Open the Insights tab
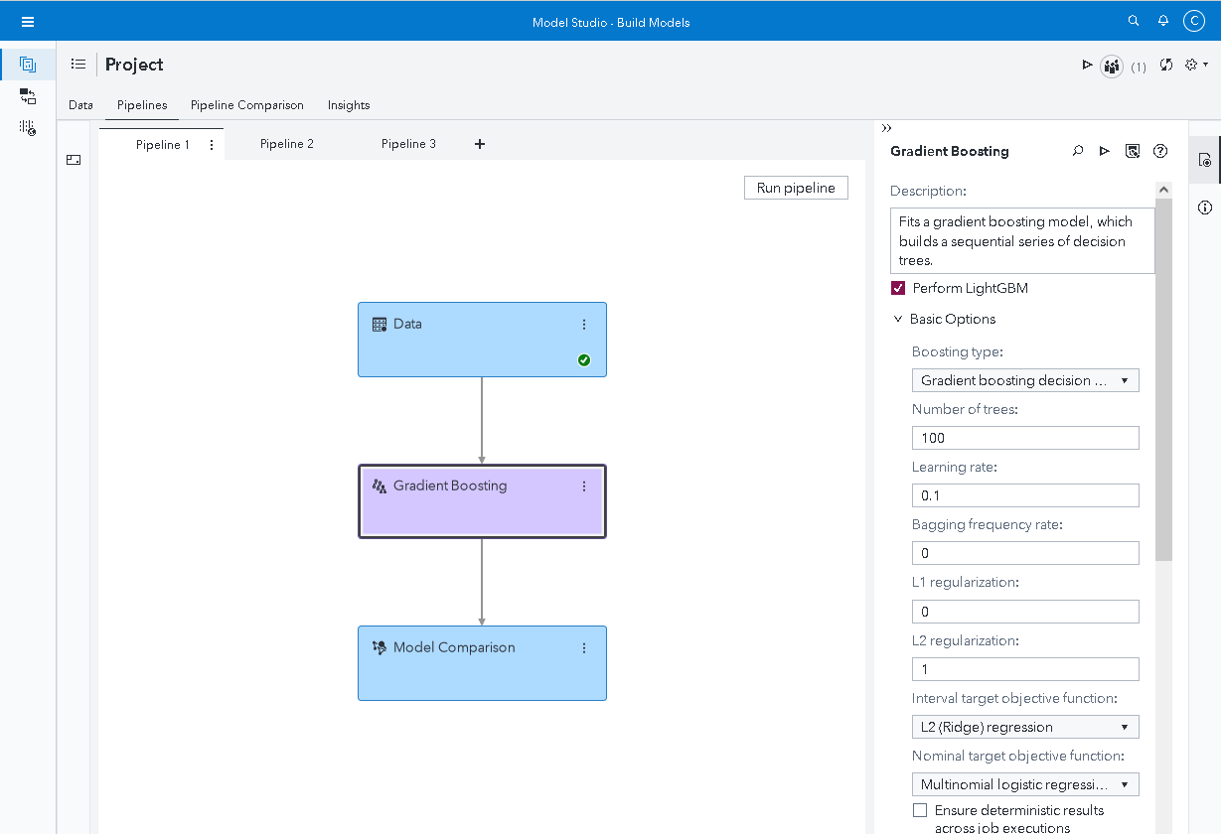The image size is (1221, 834). point(349,105)
